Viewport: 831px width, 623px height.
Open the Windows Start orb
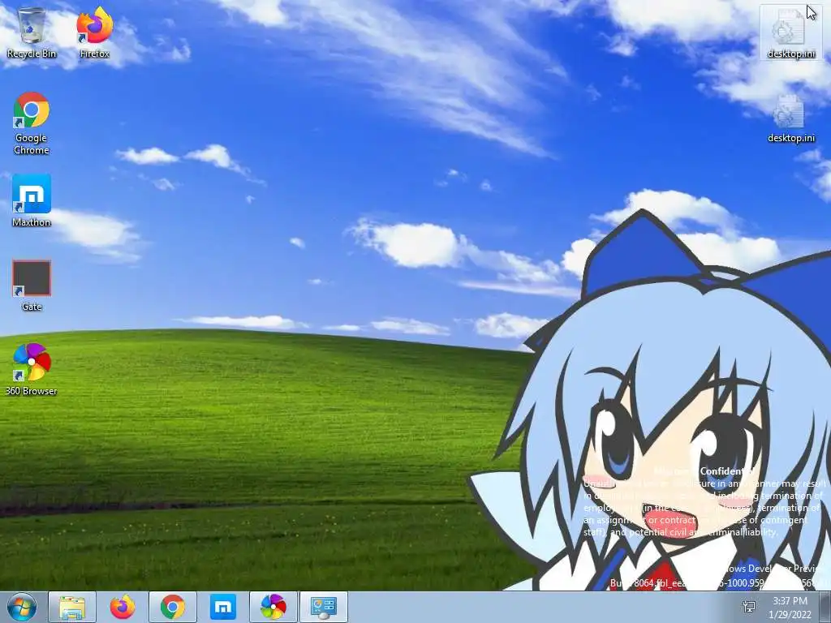click(x=22, y=607)
